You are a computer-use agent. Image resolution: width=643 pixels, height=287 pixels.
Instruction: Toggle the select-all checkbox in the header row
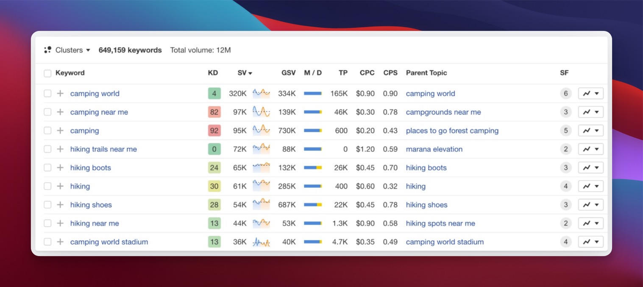47,72
